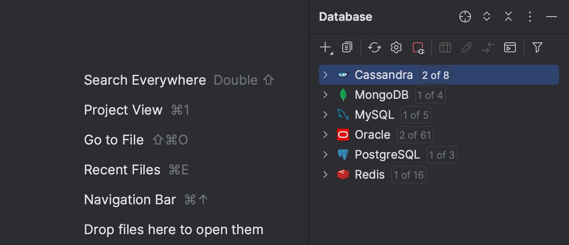This screenshot has width=569, height=245.
Task: Expand the MongoDB data source
Action: coord(325,95)
